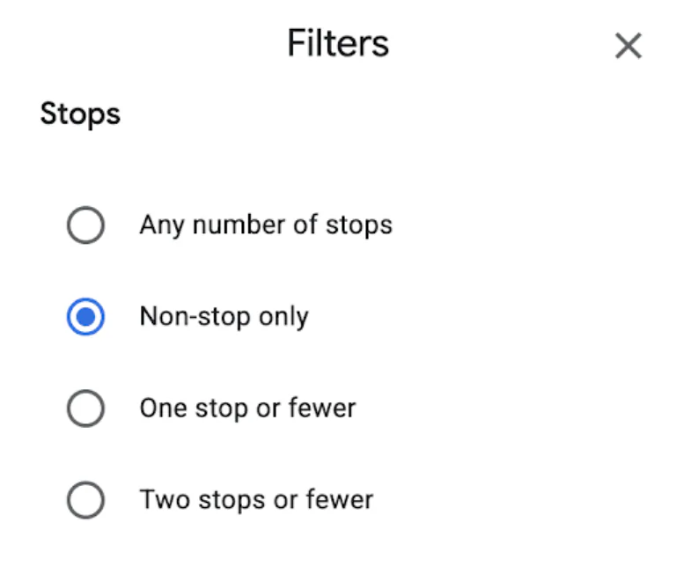Viewport: 676px width, 582px height.
Task: Click the selected "Non-stop only" radio circle
Action: pos(85,317)
